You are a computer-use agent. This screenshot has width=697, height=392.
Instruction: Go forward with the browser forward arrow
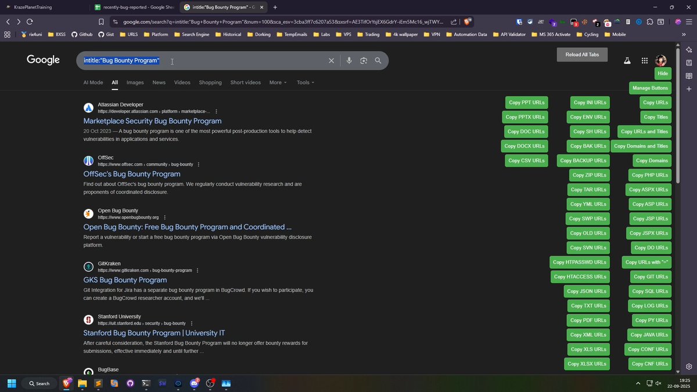click(19, 21)
